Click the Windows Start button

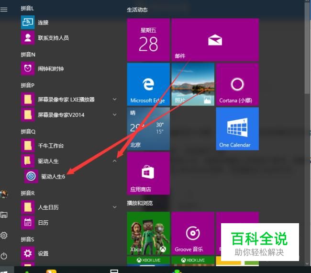tap(4, 271)
